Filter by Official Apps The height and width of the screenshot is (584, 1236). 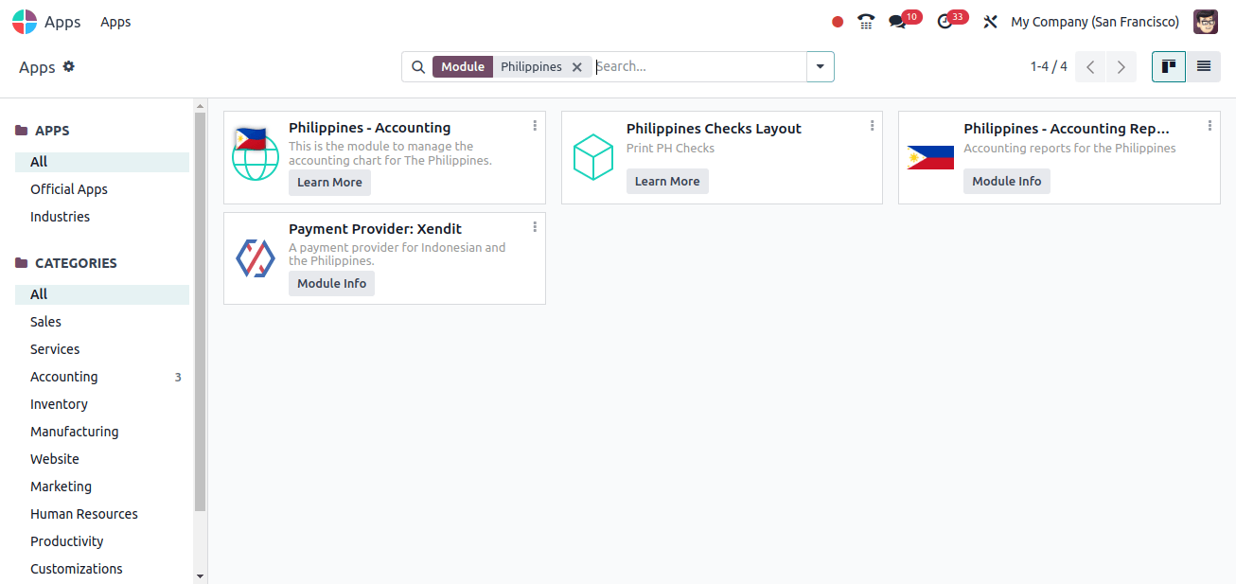102,189
